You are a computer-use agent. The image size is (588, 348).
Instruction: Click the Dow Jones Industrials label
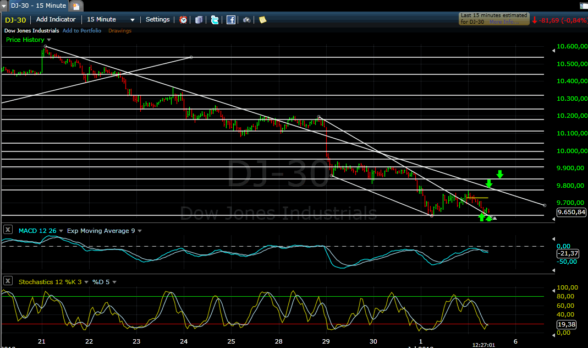coord(31,31)
